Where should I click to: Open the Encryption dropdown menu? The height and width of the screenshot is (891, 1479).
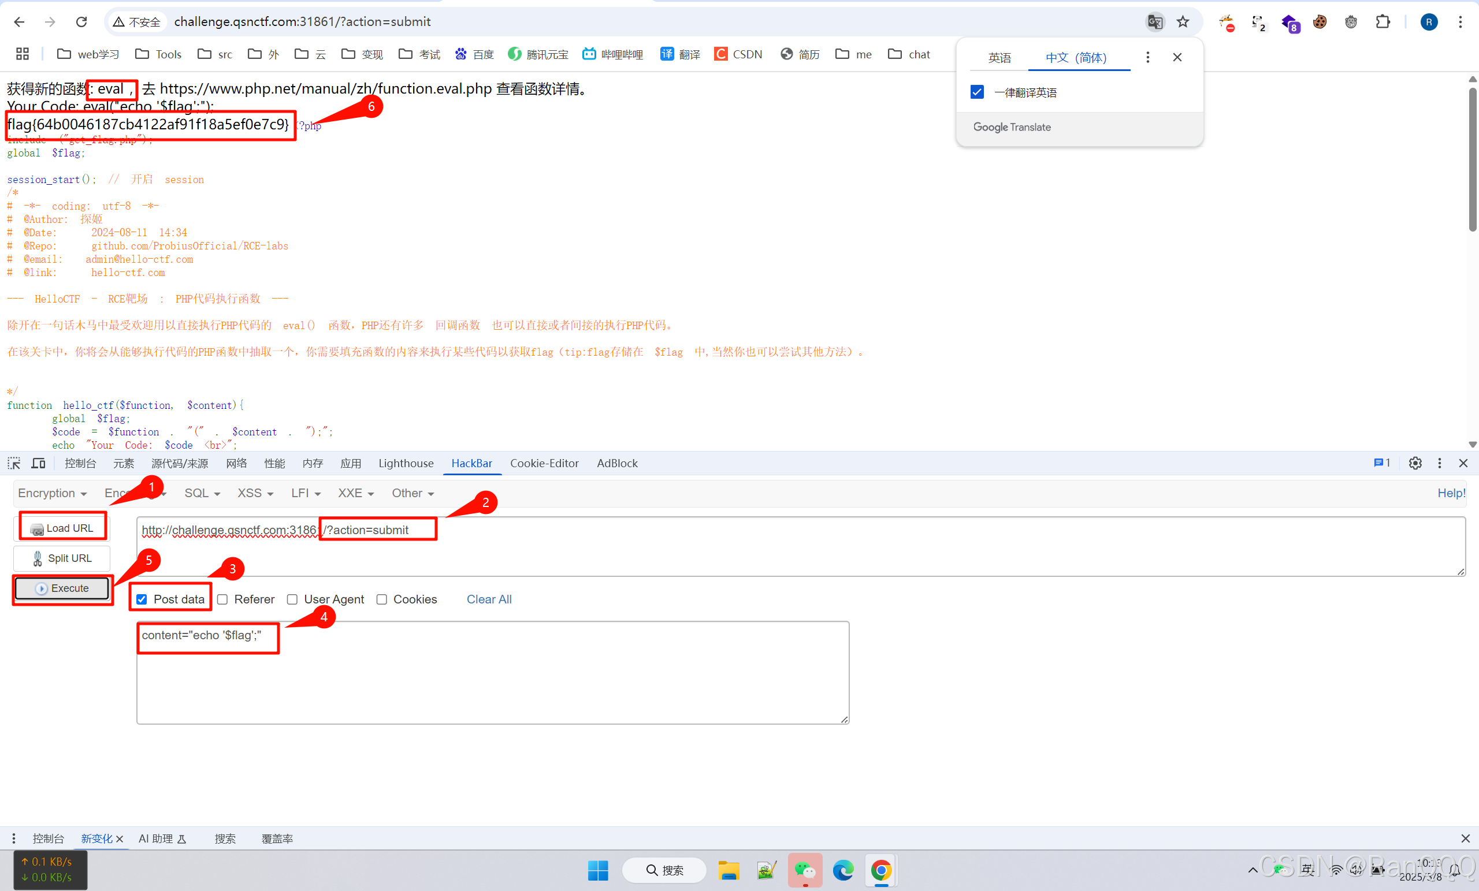click(53, 493)
